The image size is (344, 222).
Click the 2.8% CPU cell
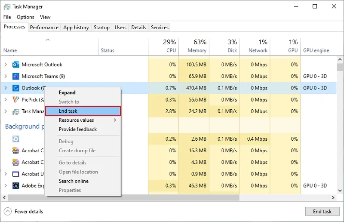point(163,111)
